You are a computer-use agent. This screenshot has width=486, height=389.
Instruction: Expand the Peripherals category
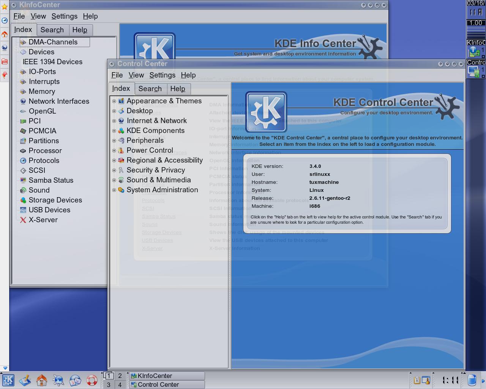pos(114,141)
